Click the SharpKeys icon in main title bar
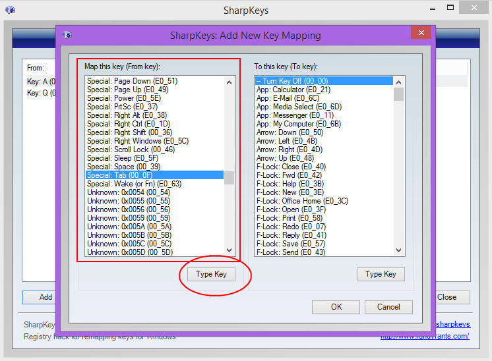 point(10,10)
